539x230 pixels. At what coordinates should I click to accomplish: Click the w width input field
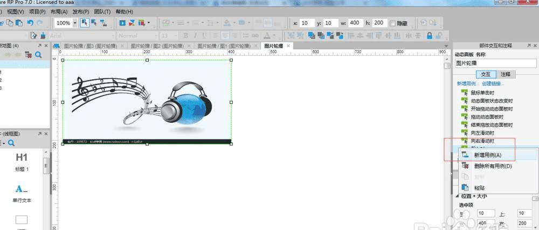pyautogui.click(x=356, y=23)
